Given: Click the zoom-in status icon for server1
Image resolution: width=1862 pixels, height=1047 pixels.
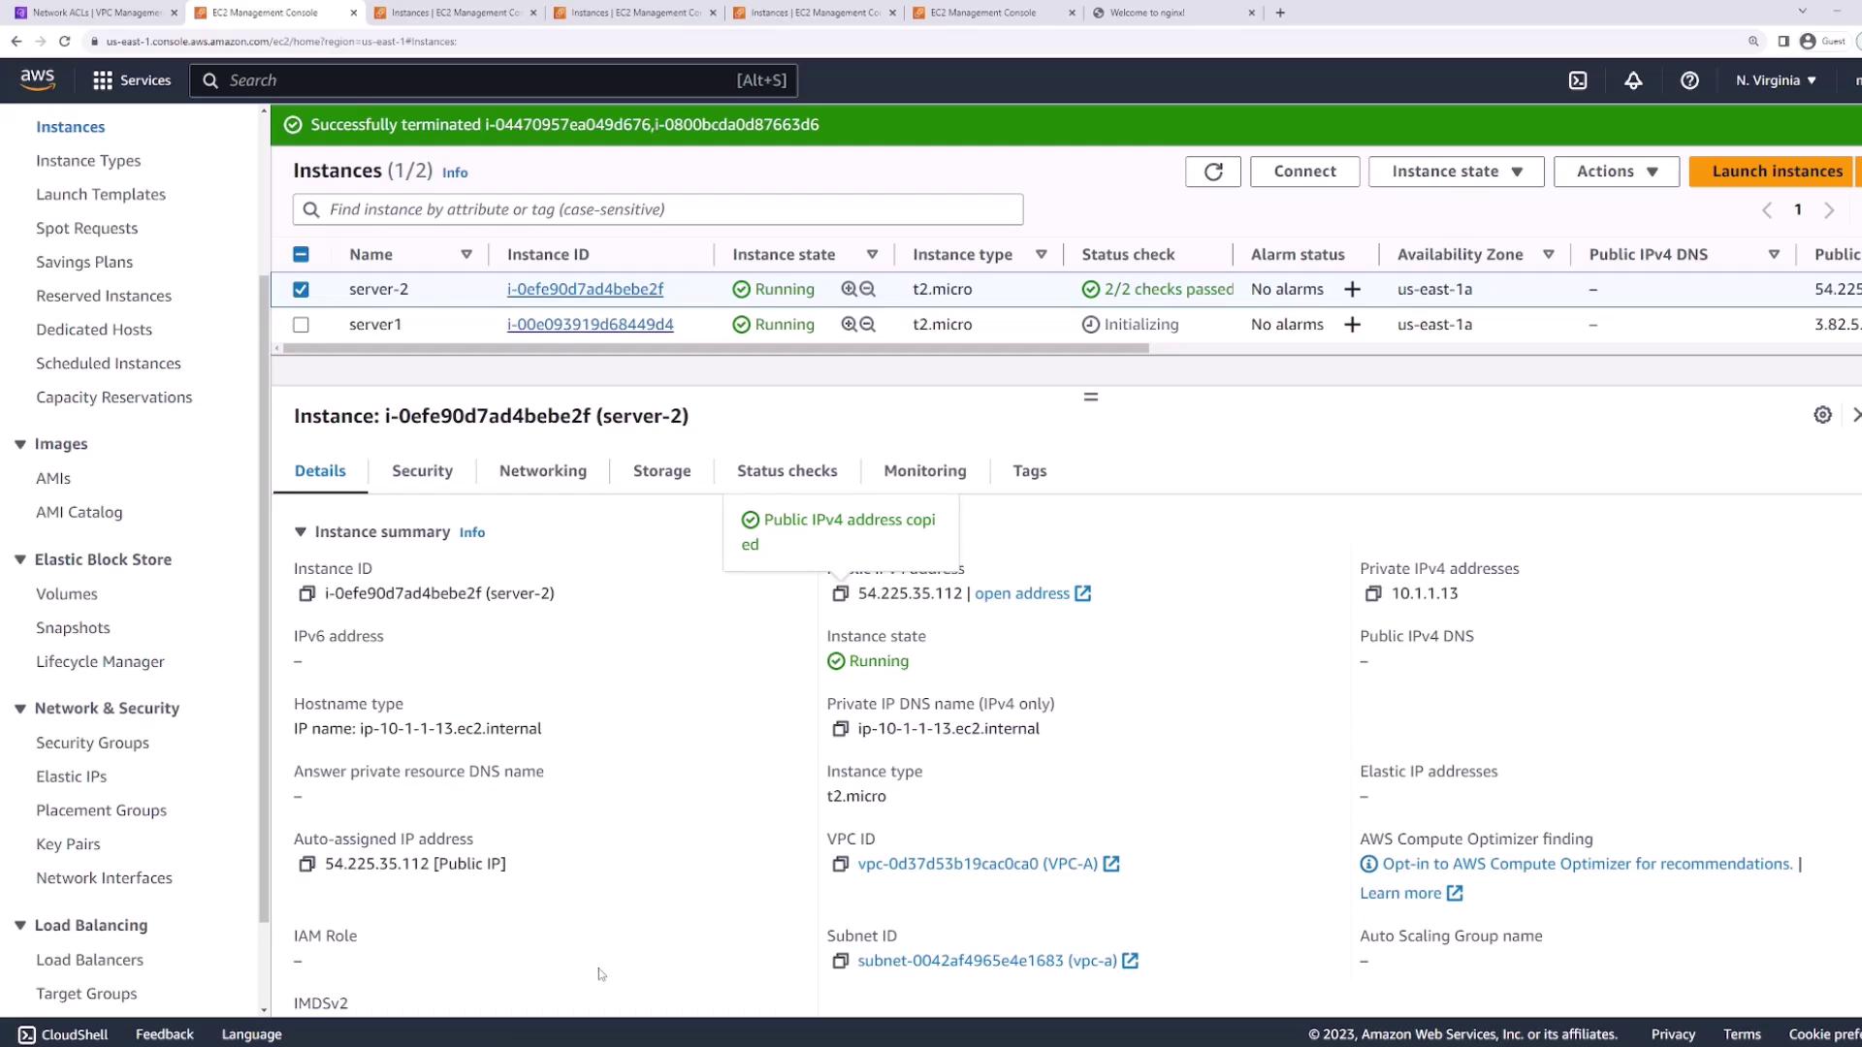Looking at the screenshot, I should [849, 325].
